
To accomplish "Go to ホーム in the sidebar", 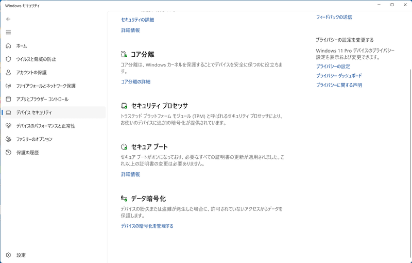I will pos(54,46).
